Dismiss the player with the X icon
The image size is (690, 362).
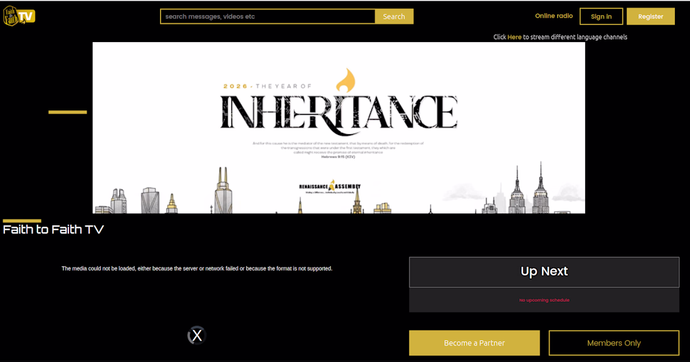(x=197, y=336)
